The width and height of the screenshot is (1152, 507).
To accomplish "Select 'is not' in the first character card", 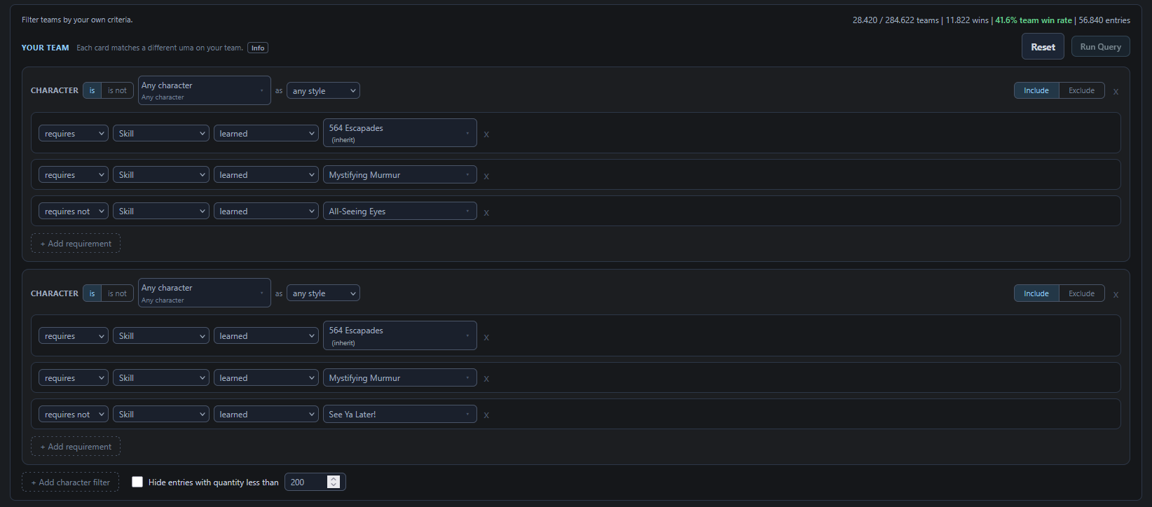I will 117,90.
